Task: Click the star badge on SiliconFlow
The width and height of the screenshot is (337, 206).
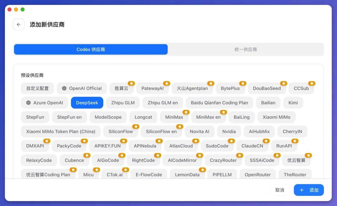Action: [x=136, y=126]
